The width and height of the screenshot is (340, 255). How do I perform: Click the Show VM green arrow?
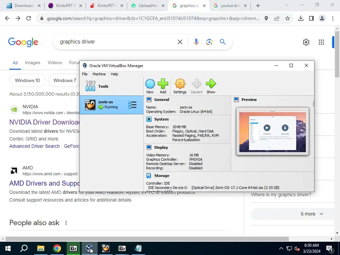point(211,86)
